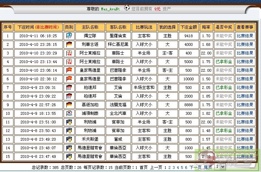The height and width of the screenshot is (172, 261).
Task: Click the 下注时间 column header
Action: coord(40,27)
